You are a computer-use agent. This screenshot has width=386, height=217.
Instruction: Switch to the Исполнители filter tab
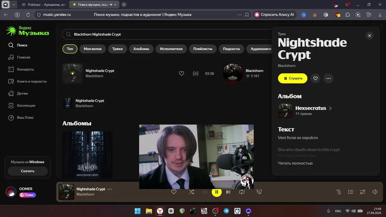coord(171,49)
